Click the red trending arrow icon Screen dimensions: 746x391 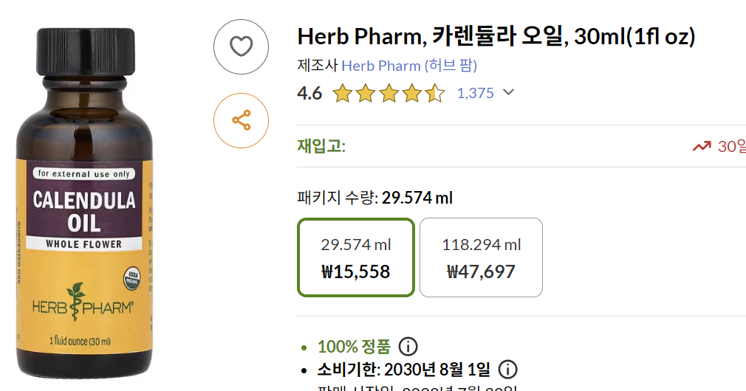[x=701, y=146]
